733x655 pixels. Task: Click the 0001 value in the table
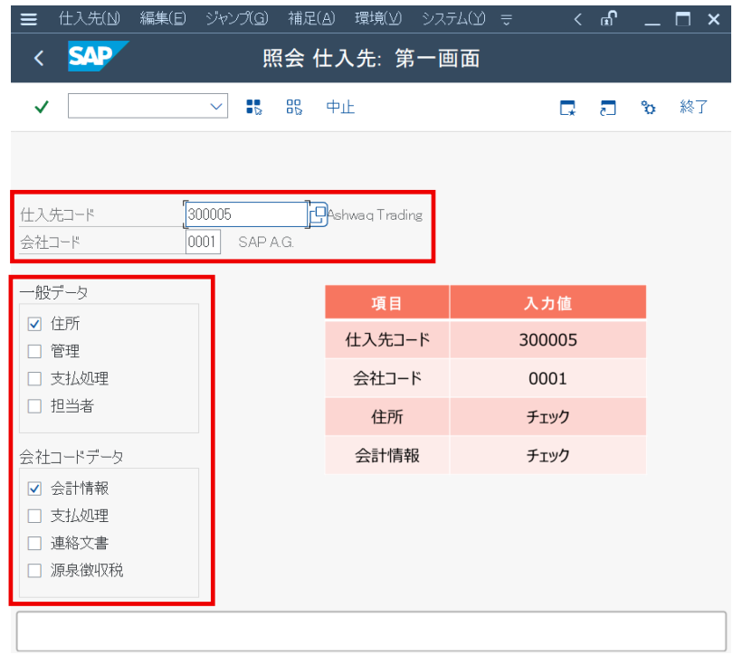(x=547, y=378)
